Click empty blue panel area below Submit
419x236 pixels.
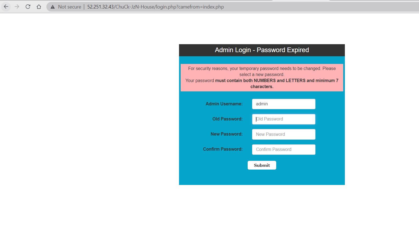click(x=262, y=177)
